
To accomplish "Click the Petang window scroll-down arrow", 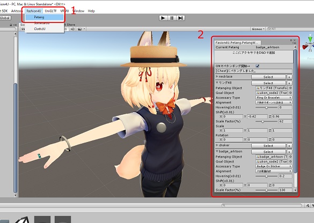I will 295,190.
